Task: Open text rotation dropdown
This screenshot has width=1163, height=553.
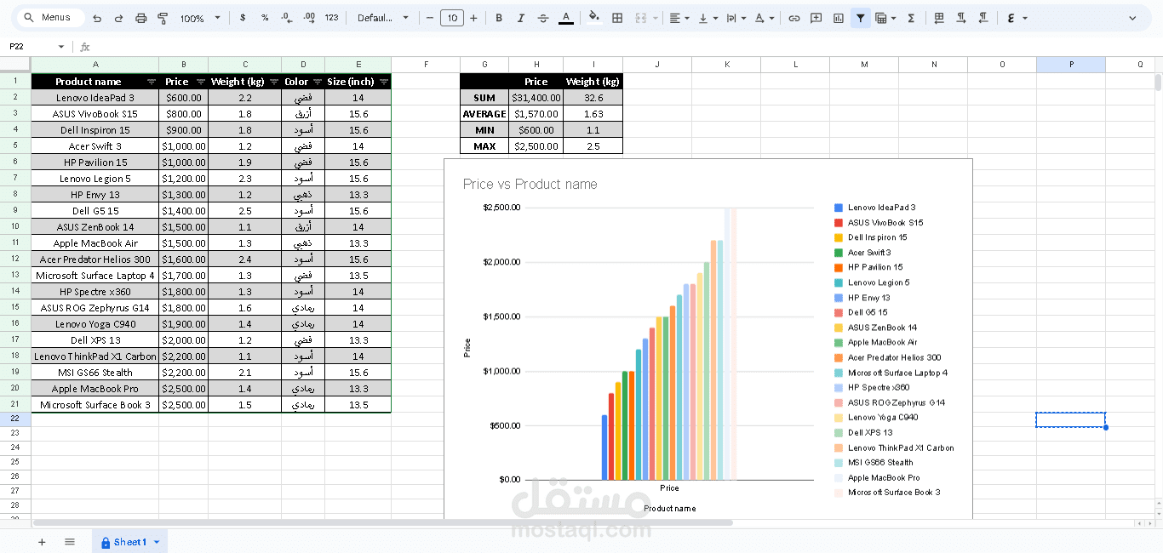Action: [765, 18]
